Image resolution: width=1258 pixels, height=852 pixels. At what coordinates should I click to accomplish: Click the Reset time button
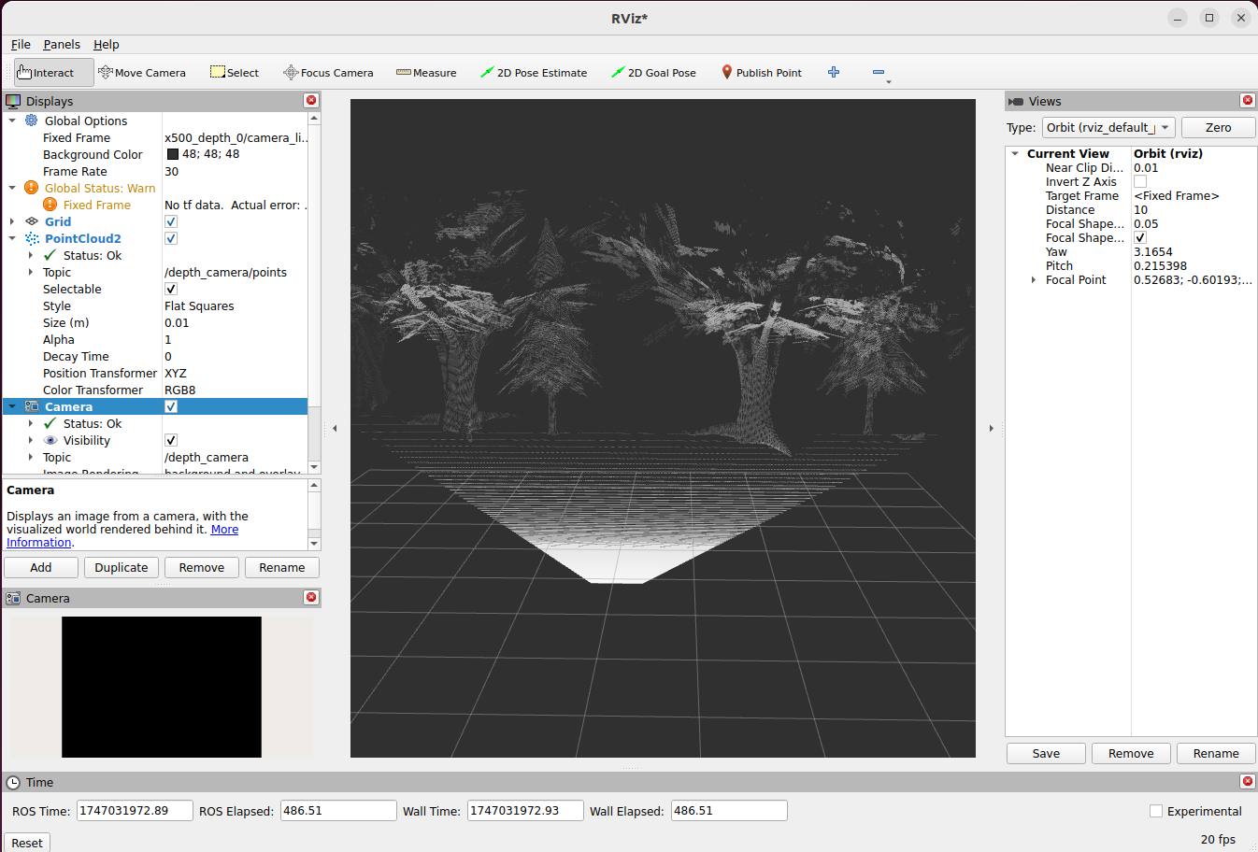click(x=27, y=842)
